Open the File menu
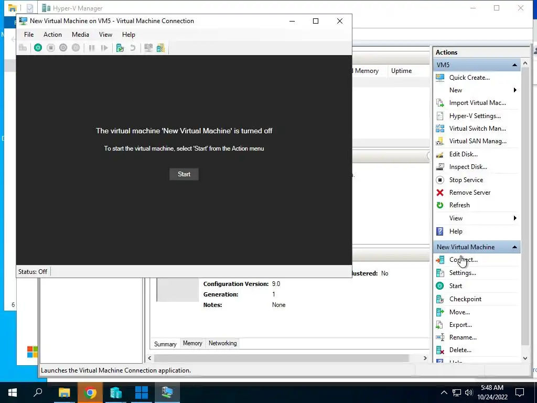 click(x=29, y=35)
